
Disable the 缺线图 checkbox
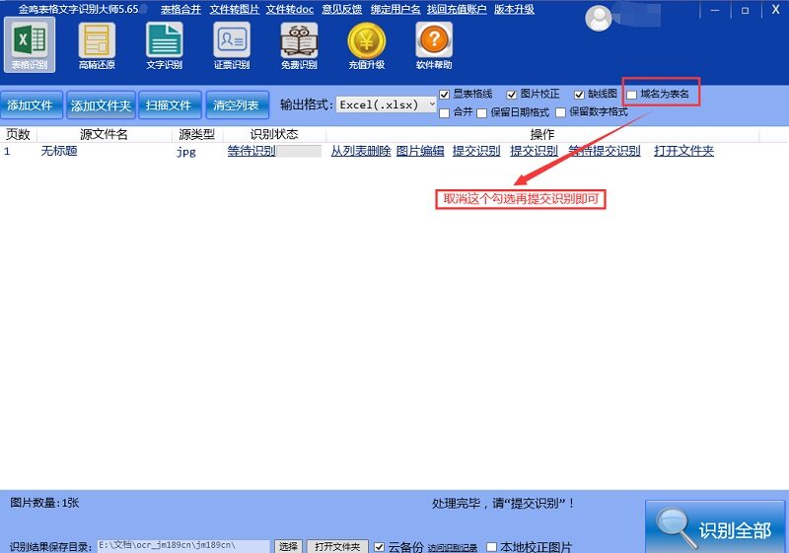point(579,95)
